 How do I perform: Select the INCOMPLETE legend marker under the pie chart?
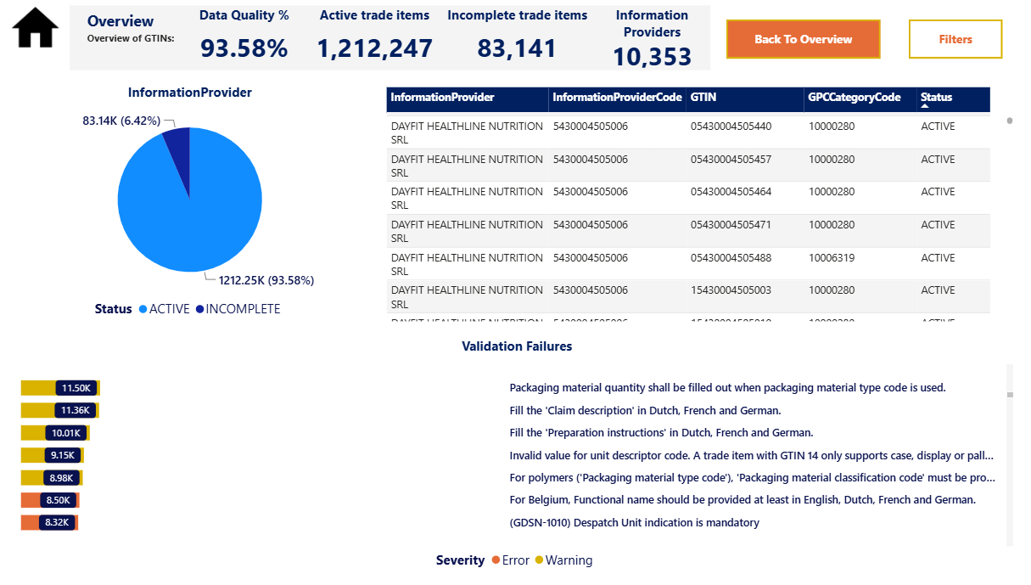(x=199, y=309)
